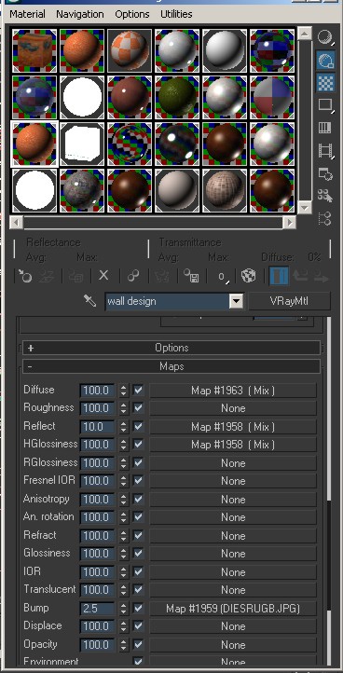Click the Make Material Copy icon

(133, 276)
